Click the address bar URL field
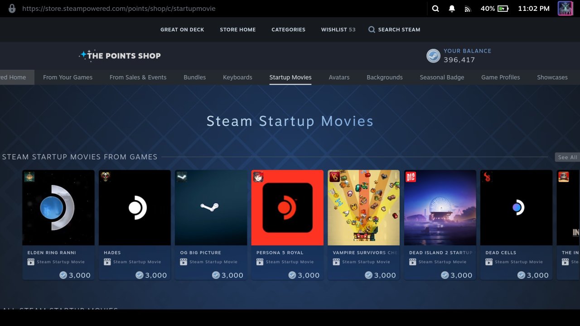The height and width of the screenshot is (326, 580). [x=119, y=8]
